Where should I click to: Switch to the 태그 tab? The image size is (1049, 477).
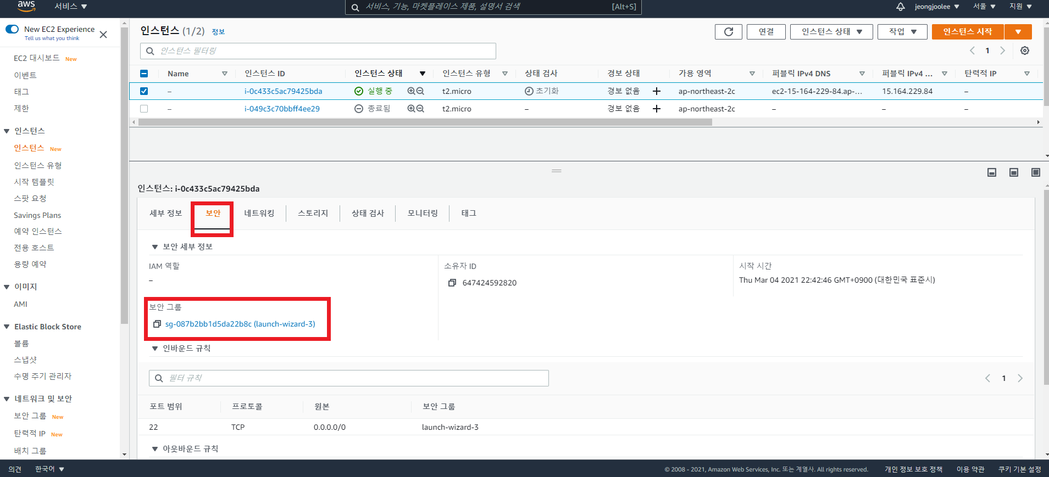[x=469, y=213]
